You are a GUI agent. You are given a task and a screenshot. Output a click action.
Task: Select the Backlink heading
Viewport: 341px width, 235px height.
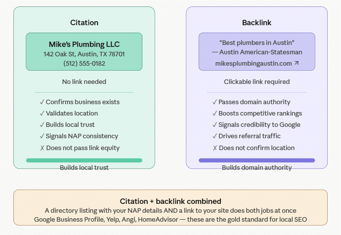(256, 23)
